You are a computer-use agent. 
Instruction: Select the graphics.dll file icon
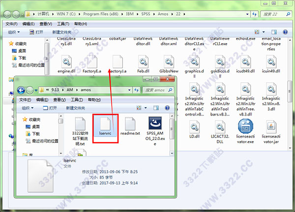point(194,62)
